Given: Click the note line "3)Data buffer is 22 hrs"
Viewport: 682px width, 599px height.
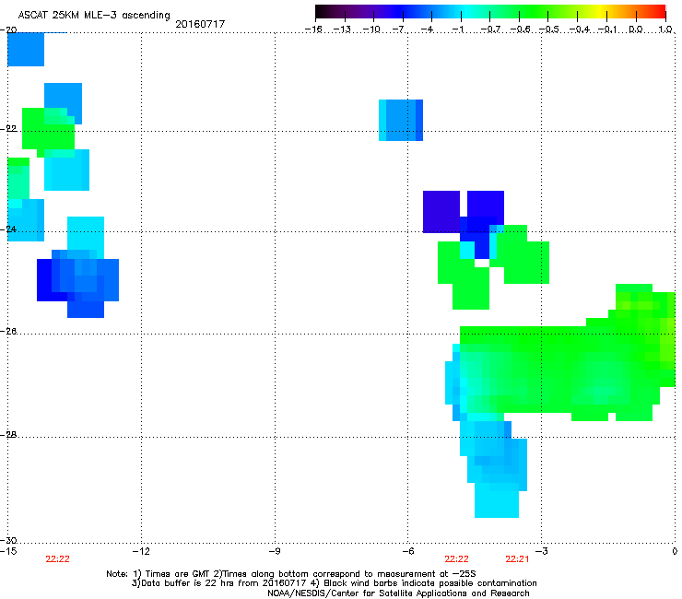Looking at the screenshot, I should (334, 583).
